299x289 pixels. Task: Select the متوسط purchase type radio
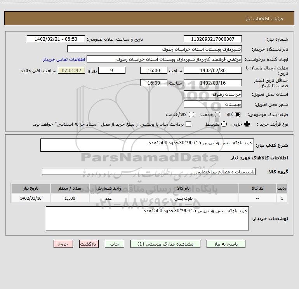(224, 124)
